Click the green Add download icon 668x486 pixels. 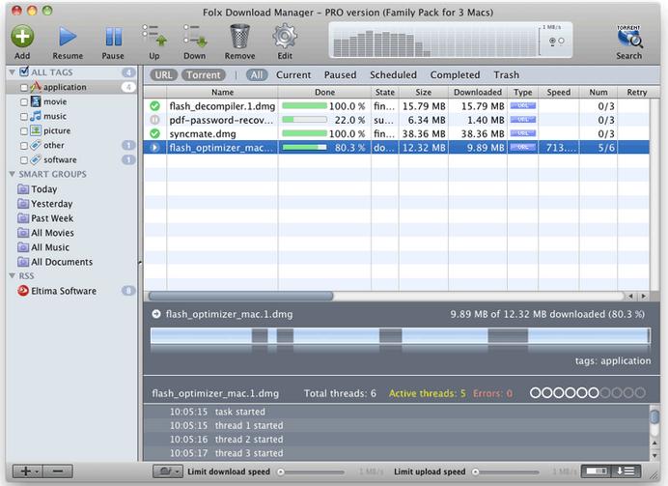click(22, 37)
